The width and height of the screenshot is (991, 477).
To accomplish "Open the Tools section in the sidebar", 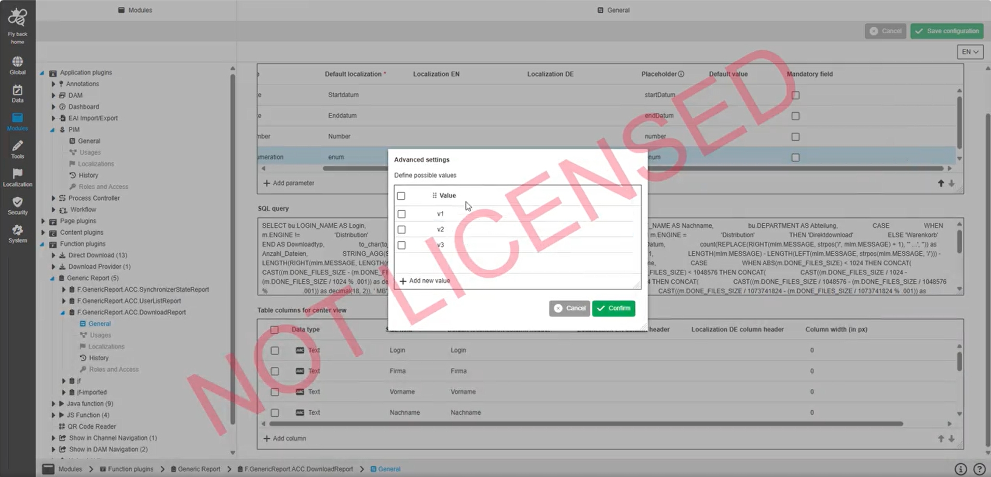I will [x=18, y=149].
